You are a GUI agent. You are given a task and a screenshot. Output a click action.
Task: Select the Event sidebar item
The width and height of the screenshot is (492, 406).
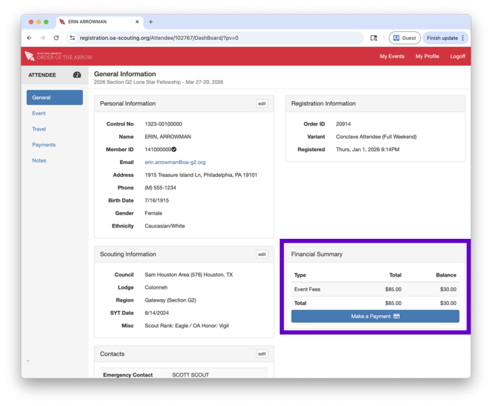[39, 113]
